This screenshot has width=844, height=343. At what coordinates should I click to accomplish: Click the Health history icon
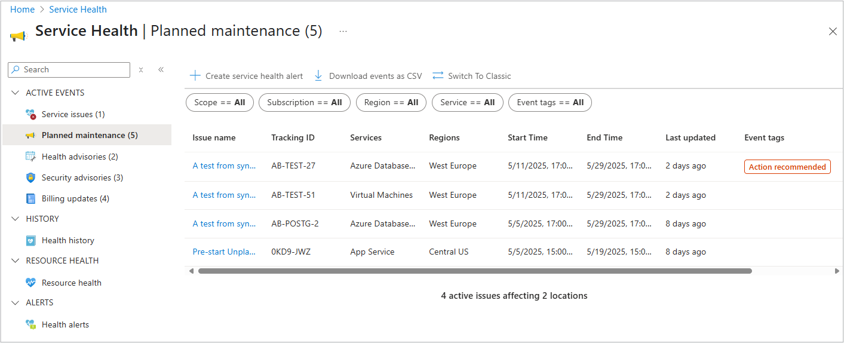tap(30, 240)
